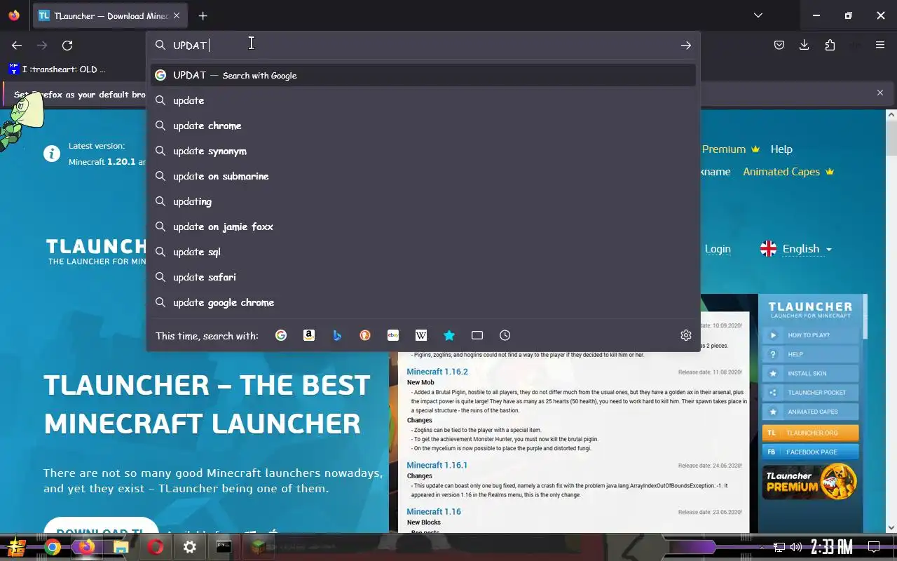Search with Bing engine icon
Screen dimensions: 897x561
tap(337, 335)
